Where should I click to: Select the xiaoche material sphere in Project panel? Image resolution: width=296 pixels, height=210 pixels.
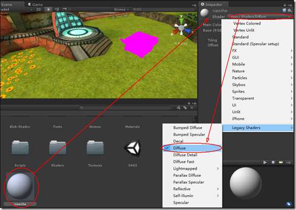click(x=19, y=186)
